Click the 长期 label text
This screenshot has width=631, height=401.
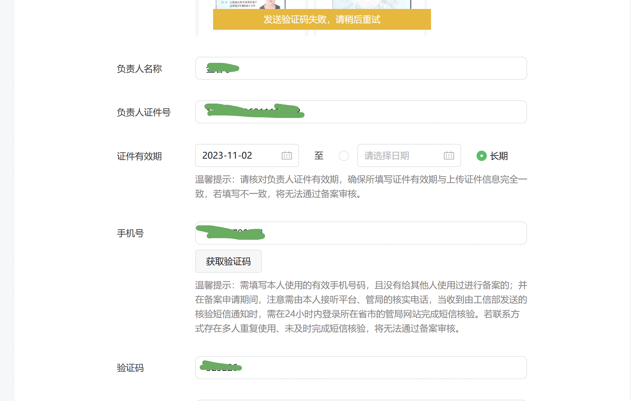(x=499, y=156)
